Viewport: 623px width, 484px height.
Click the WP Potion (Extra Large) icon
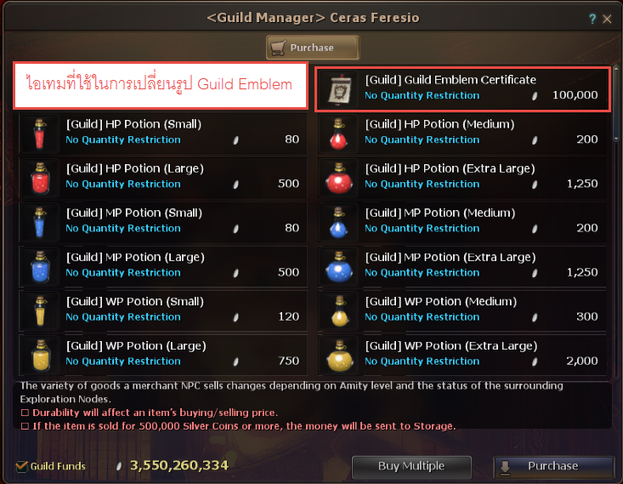click(339, 356)
